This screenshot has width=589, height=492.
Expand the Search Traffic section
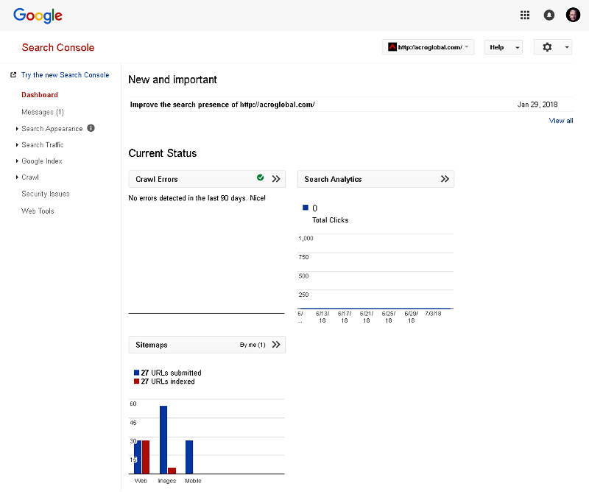pos(17,144)
